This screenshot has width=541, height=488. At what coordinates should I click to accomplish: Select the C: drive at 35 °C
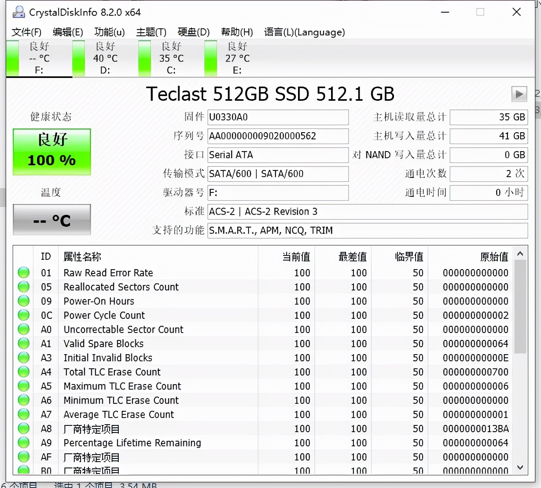(x=171, y=58)
